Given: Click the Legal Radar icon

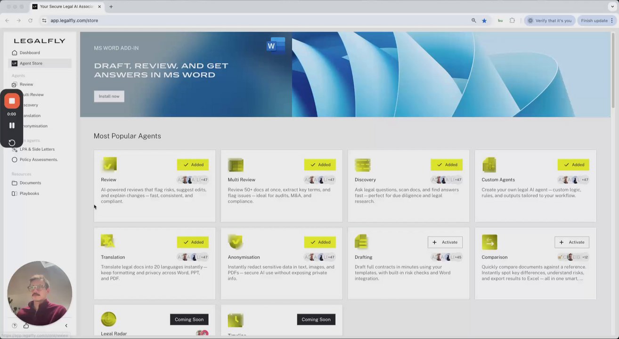Looking at the screenshot, I should tap(108, 319).
